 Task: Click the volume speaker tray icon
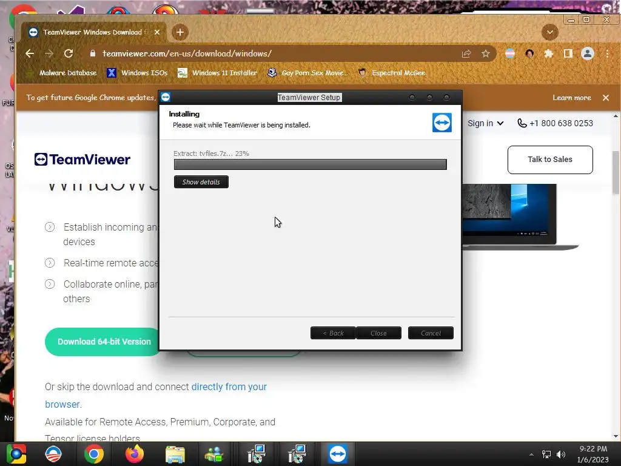click(x=561, y=454)
